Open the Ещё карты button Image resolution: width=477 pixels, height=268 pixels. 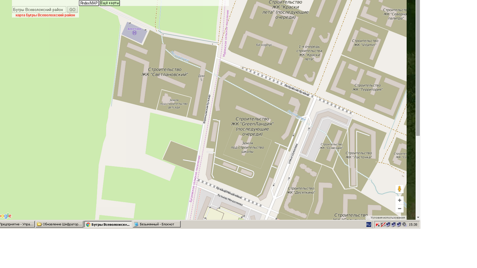pos(110,3)
